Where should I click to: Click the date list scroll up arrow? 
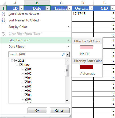click(67, 61)
